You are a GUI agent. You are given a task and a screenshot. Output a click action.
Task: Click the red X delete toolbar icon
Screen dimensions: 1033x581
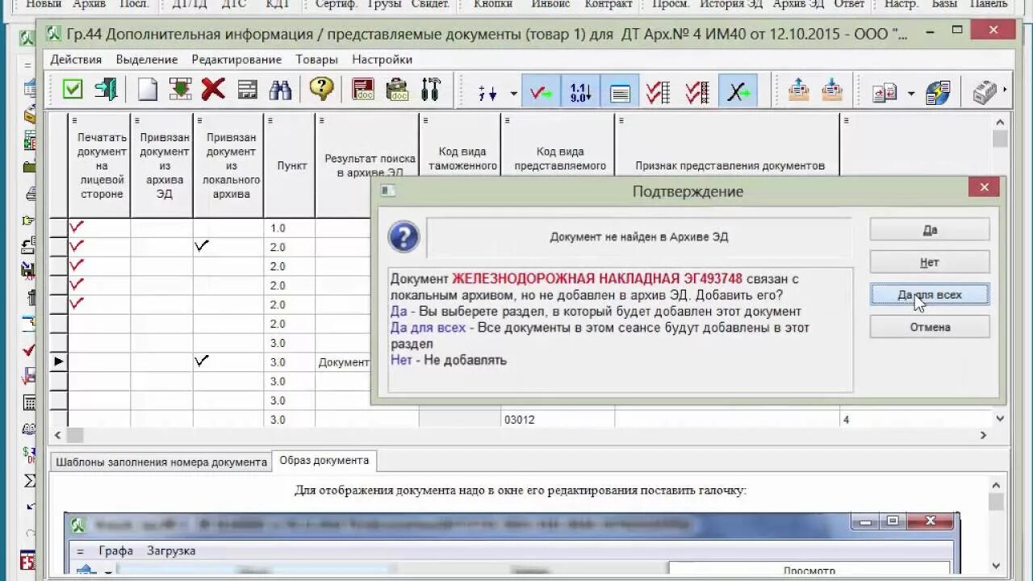(213, 90)
